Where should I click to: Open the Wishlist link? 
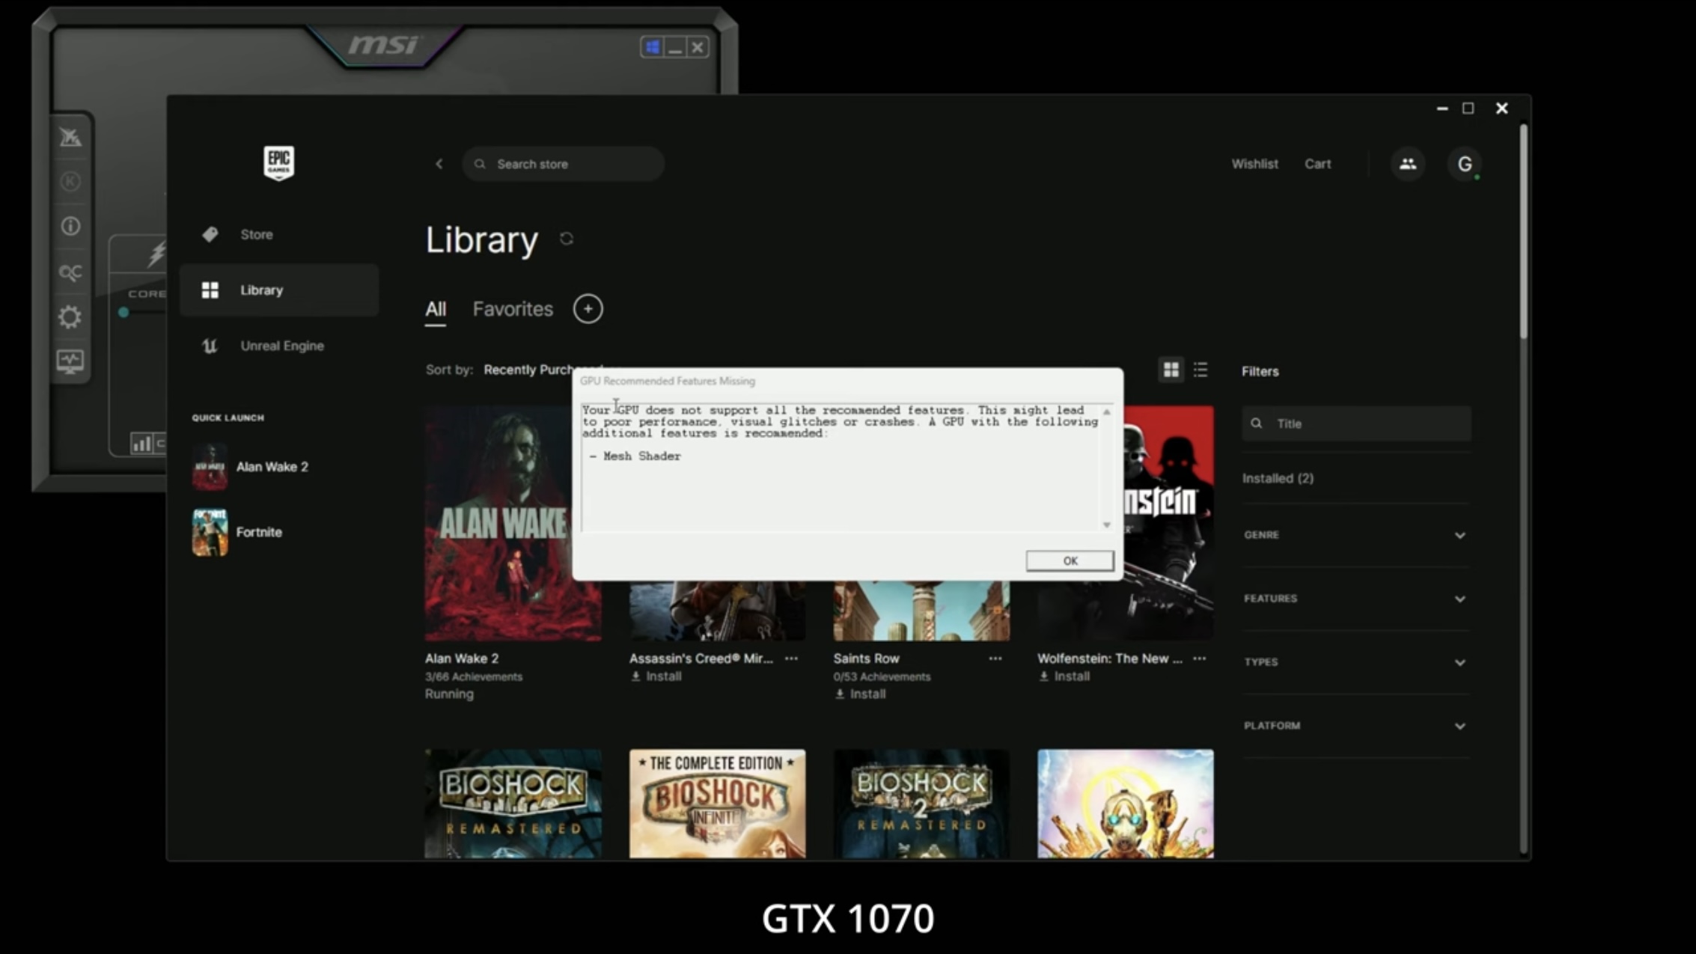pos(1254,164)
